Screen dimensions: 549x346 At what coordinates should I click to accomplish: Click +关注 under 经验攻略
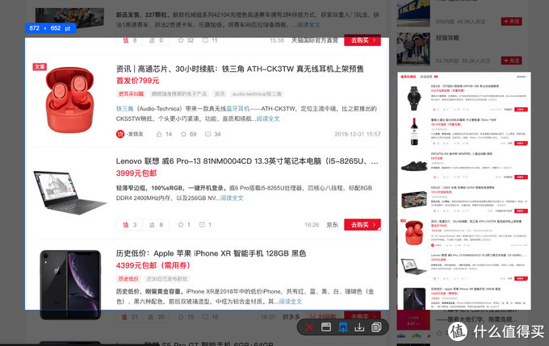coord(511,60)
